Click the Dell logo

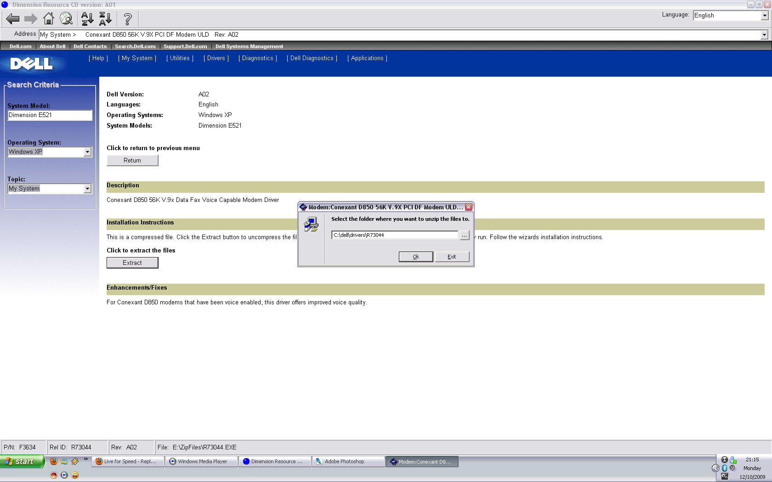coord(32,63)
